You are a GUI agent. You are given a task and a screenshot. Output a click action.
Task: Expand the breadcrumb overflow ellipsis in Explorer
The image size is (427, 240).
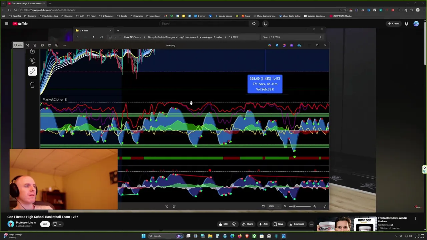(120, 37)
